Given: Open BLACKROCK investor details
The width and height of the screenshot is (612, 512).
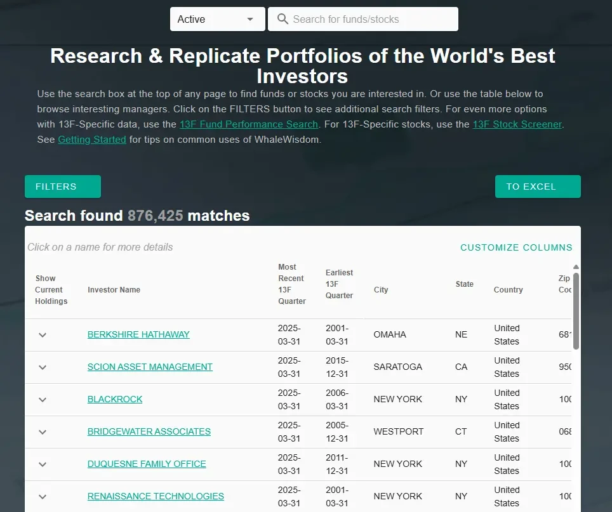Looking at the screenshot, I should [x=115, y=399].
